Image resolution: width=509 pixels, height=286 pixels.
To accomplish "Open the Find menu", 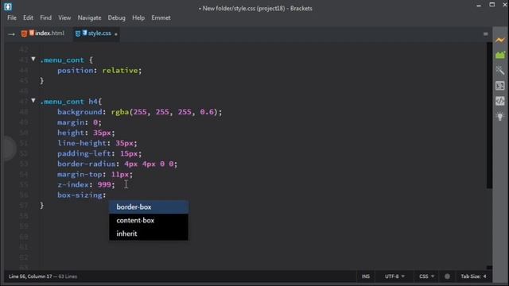I will pyautogui.click(x=46, y=17).
